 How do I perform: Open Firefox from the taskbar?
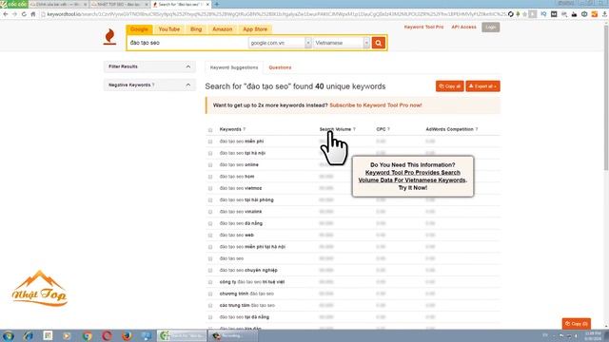[127, 335]
